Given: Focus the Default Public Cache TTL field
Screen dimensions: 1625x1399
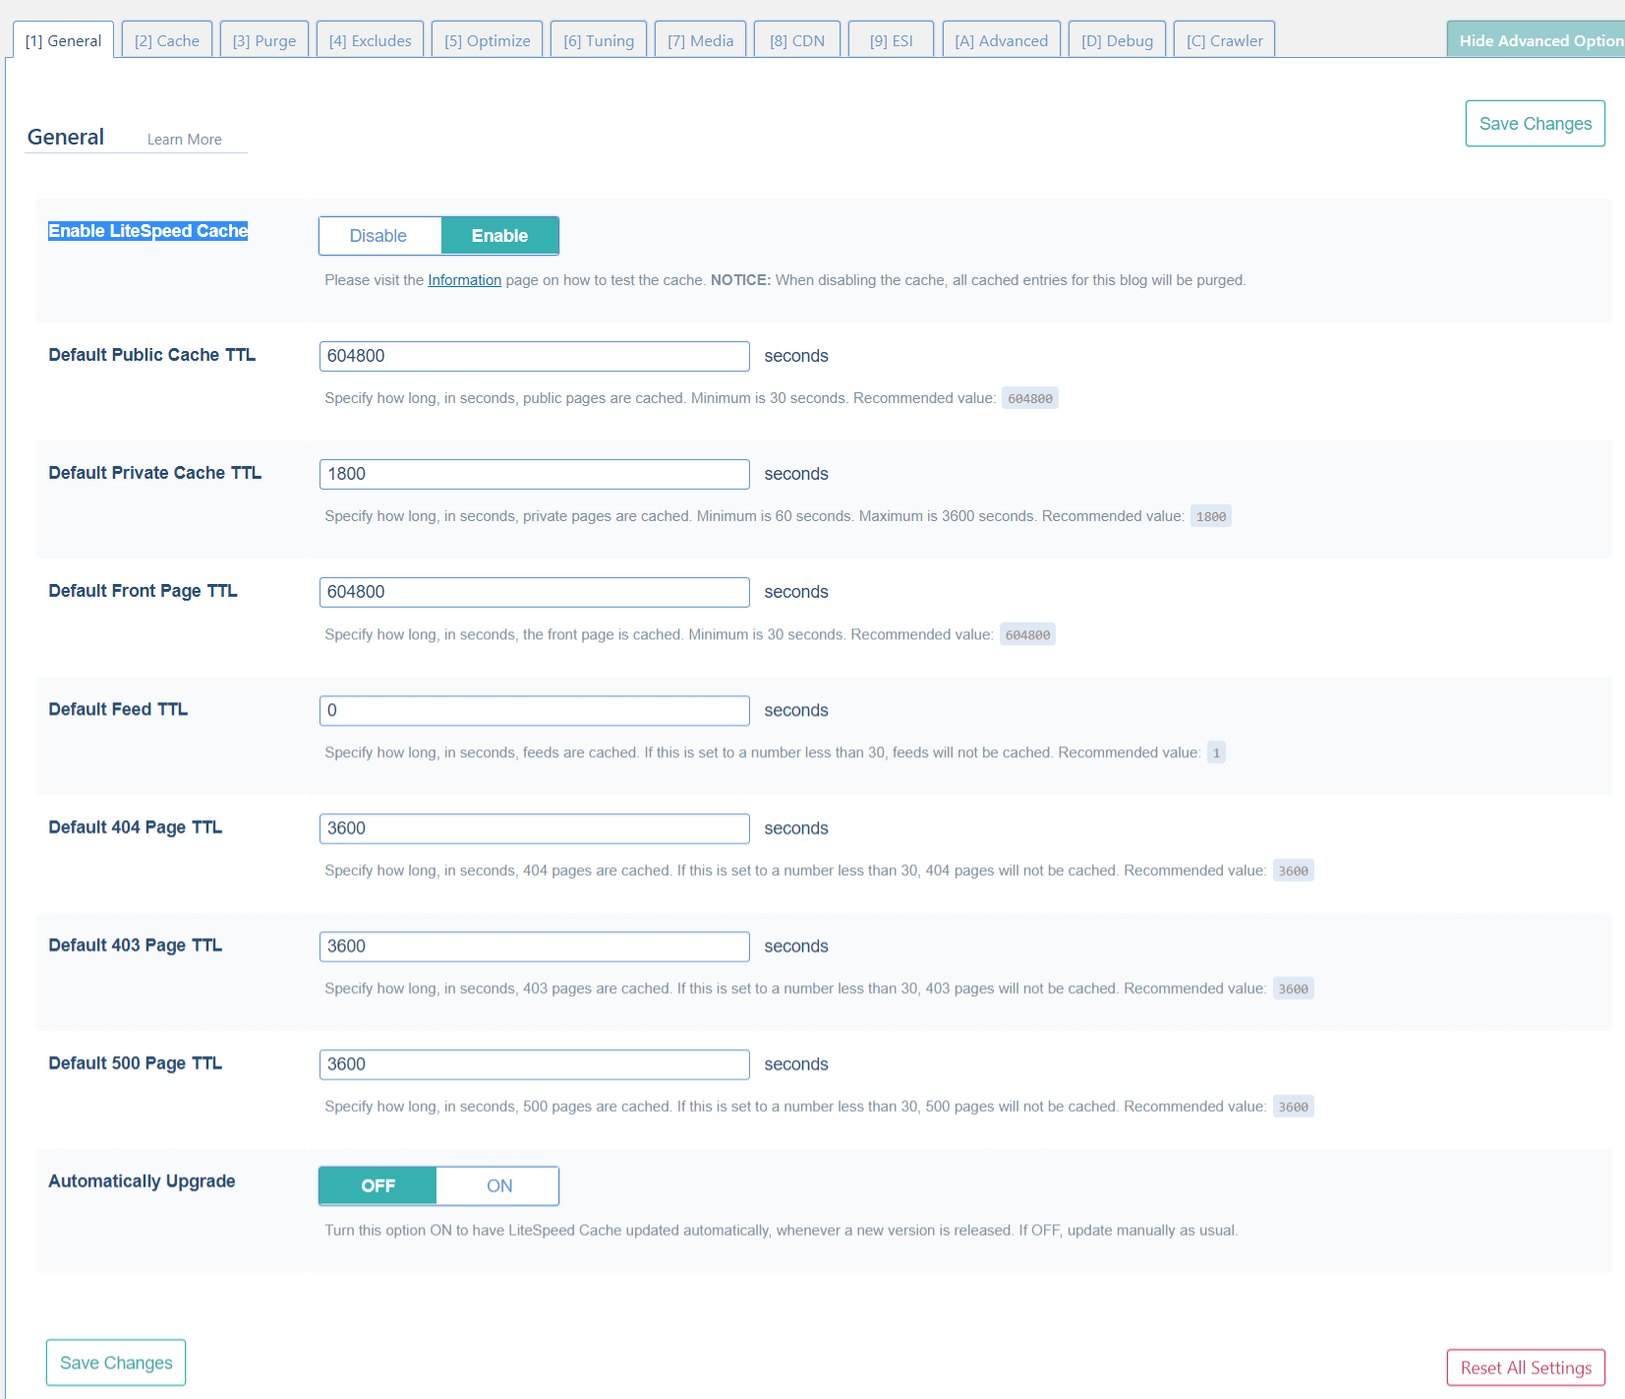Looking at the screenshot, I should point(534,356).
